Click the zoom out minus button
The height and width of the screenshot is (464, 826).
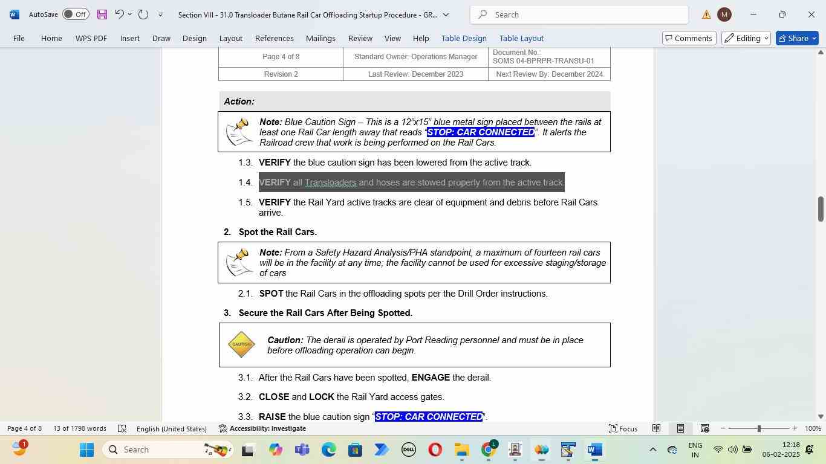(723, 428)
